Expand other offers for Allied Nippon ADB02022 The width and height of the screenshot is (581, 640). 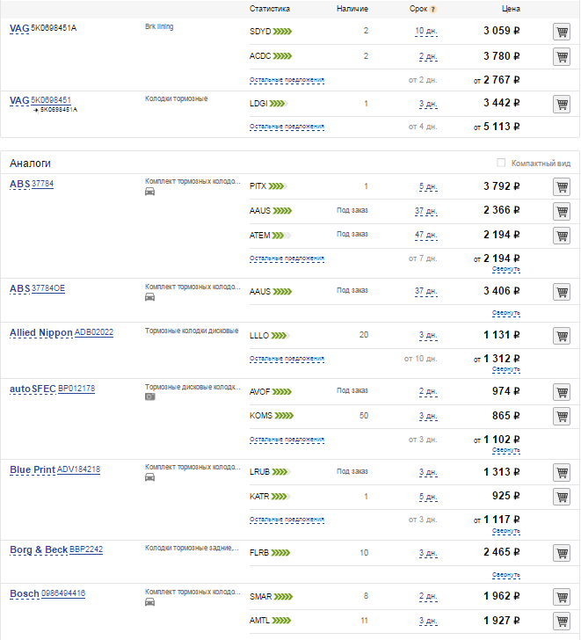pos(287,359)
